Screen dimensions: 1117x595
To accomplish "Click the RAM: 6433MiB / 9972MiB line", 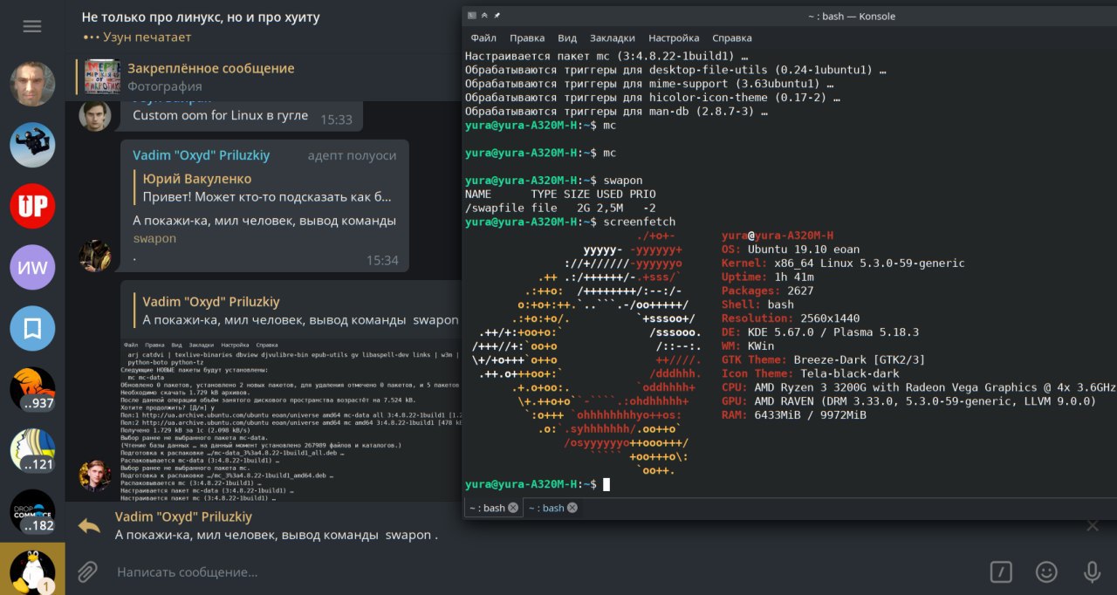I will point(794,415).
